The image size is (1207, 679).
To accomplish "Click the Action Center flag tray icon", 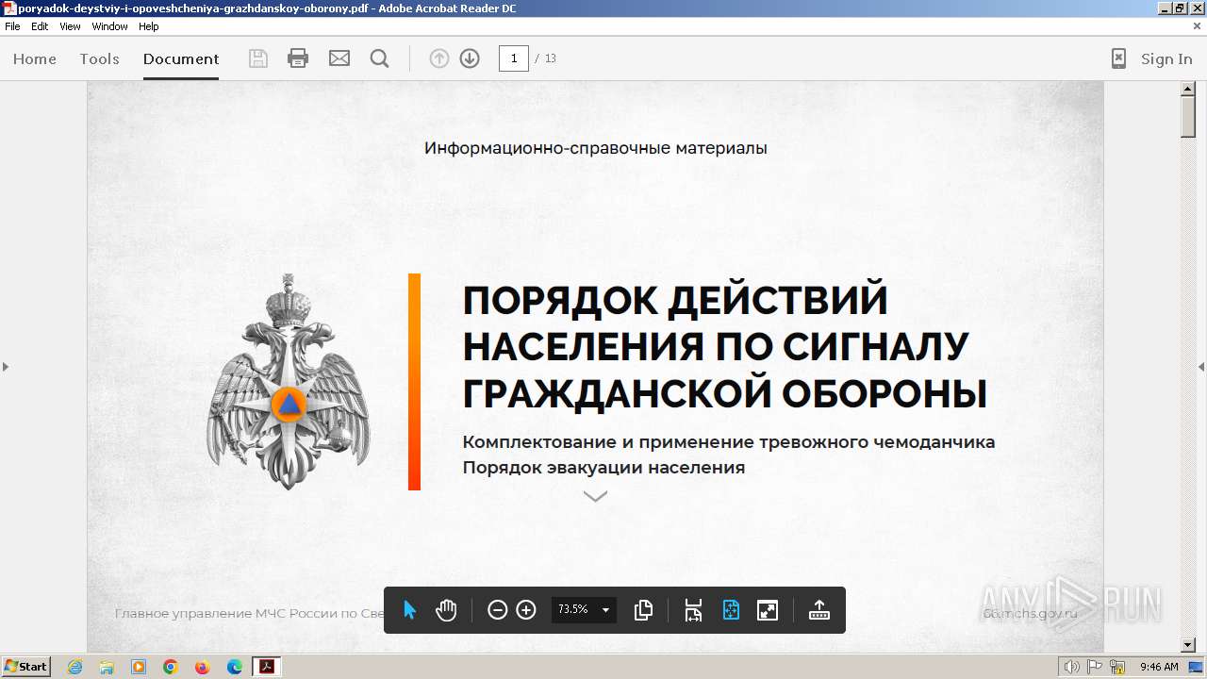I will [x=1096, y=667].
